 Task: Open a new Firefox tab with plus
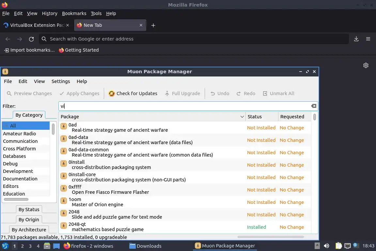tap(153, 25)
